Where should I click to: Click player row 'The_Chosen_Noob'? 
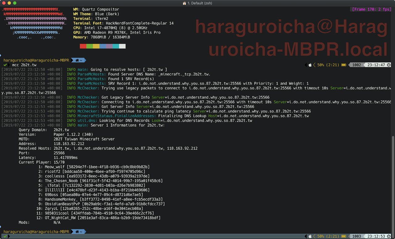coord(100,181)
